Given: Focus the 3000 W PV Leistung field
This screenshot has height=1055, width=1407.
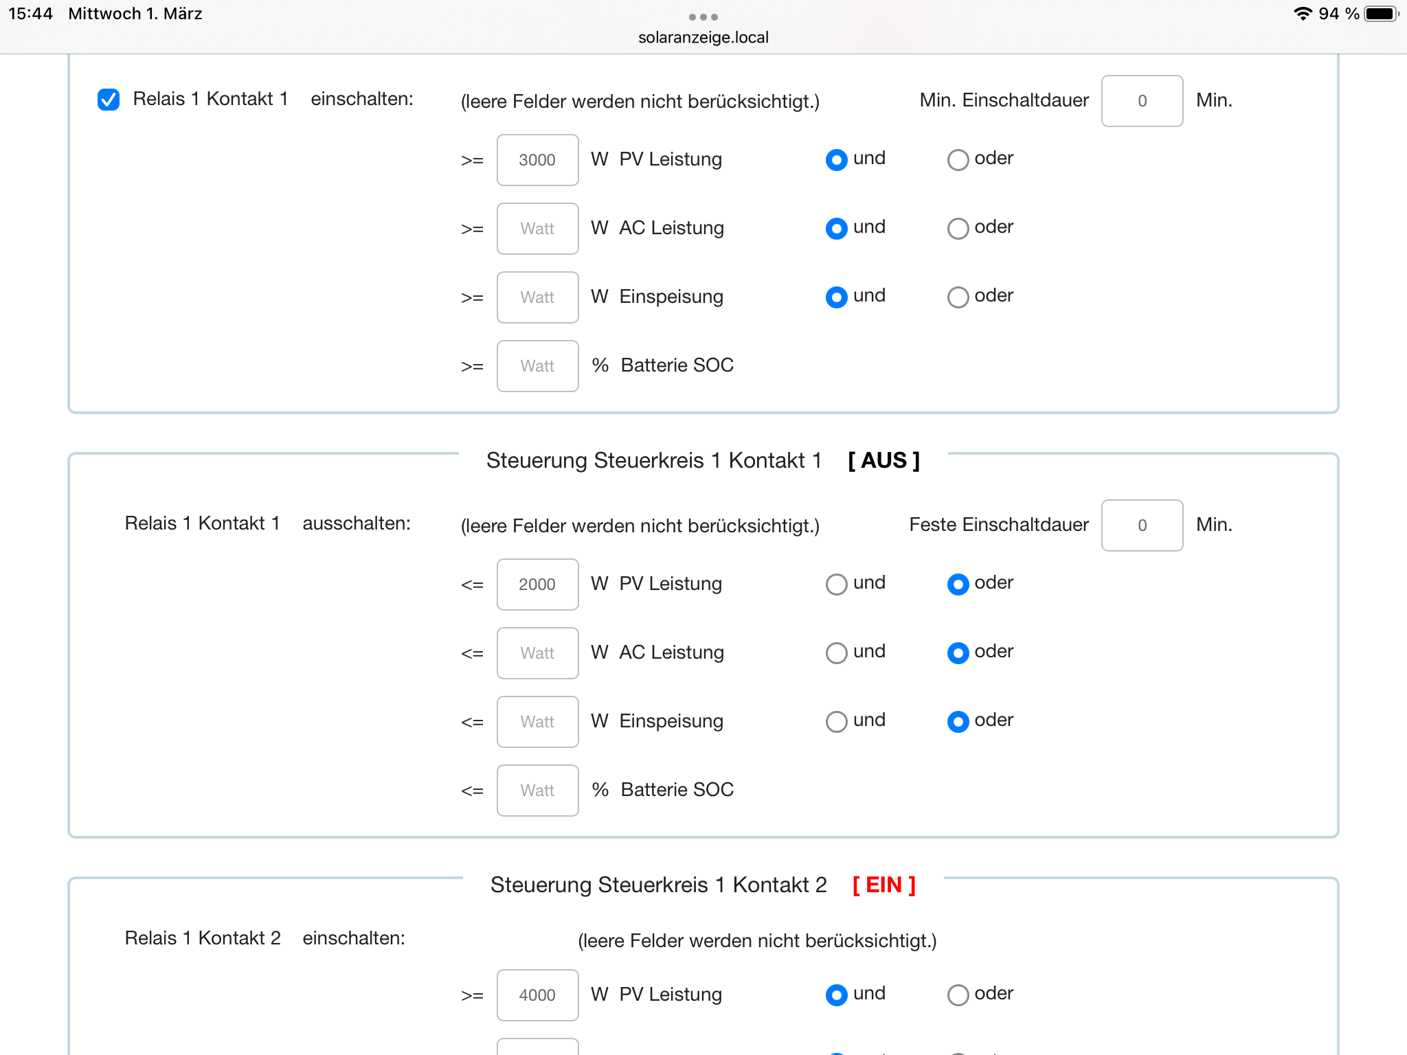Looking at the screenshot, I should (x=537, y=160).
